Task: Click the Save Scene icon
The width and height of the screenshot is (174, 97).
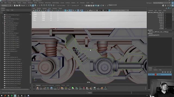Action: tap(19, 5)
